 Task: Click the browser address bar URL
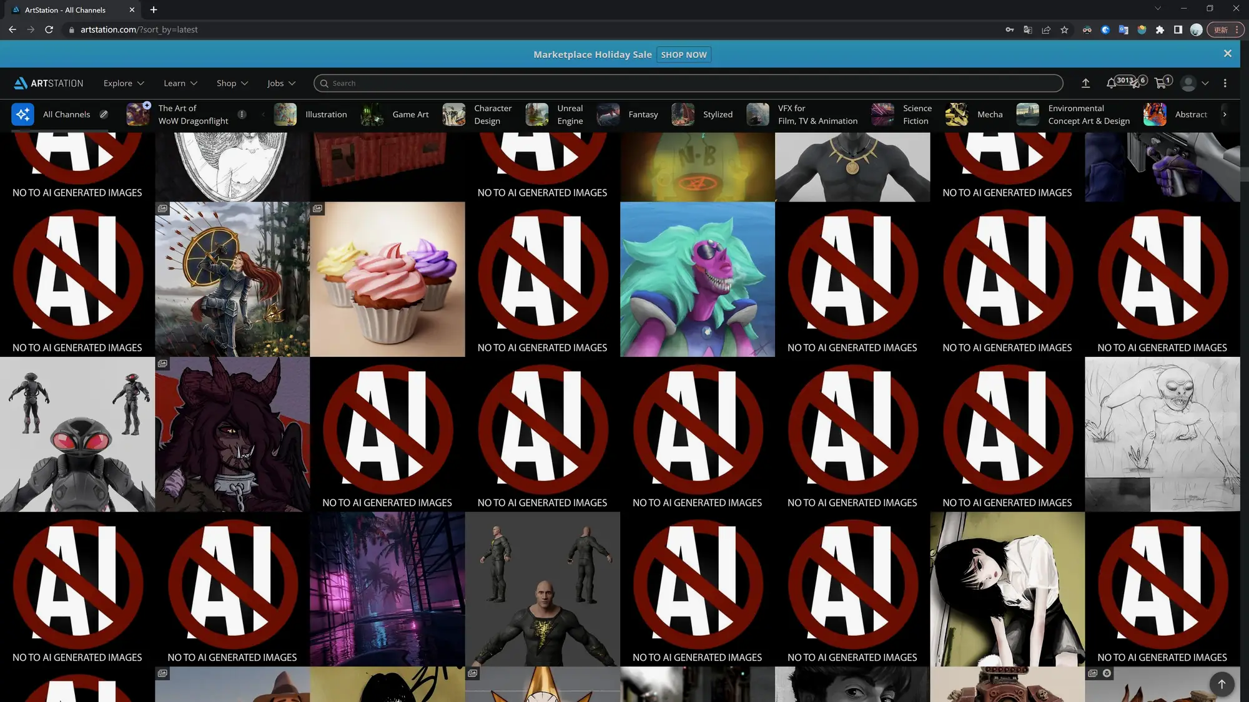139,29
